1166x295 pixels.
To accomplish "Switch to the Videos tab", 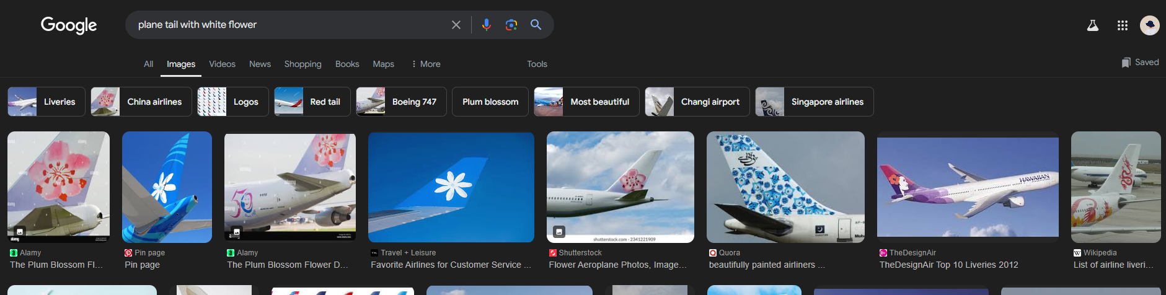I will [222, 64].
